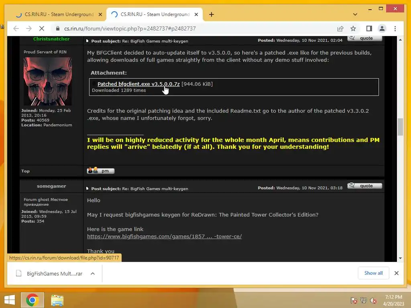Screen dimensions: 411x308
Task: Select the text "Downloaded 1289 times"
Action: (x=119, y=90)
